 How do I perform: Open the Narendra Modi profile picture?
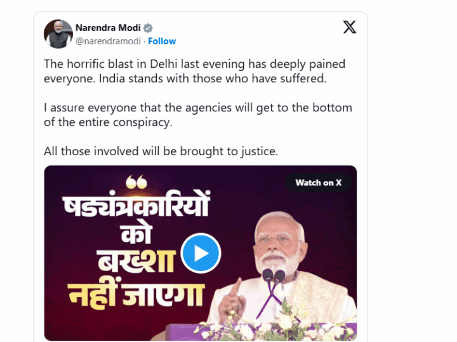[58, 34]
